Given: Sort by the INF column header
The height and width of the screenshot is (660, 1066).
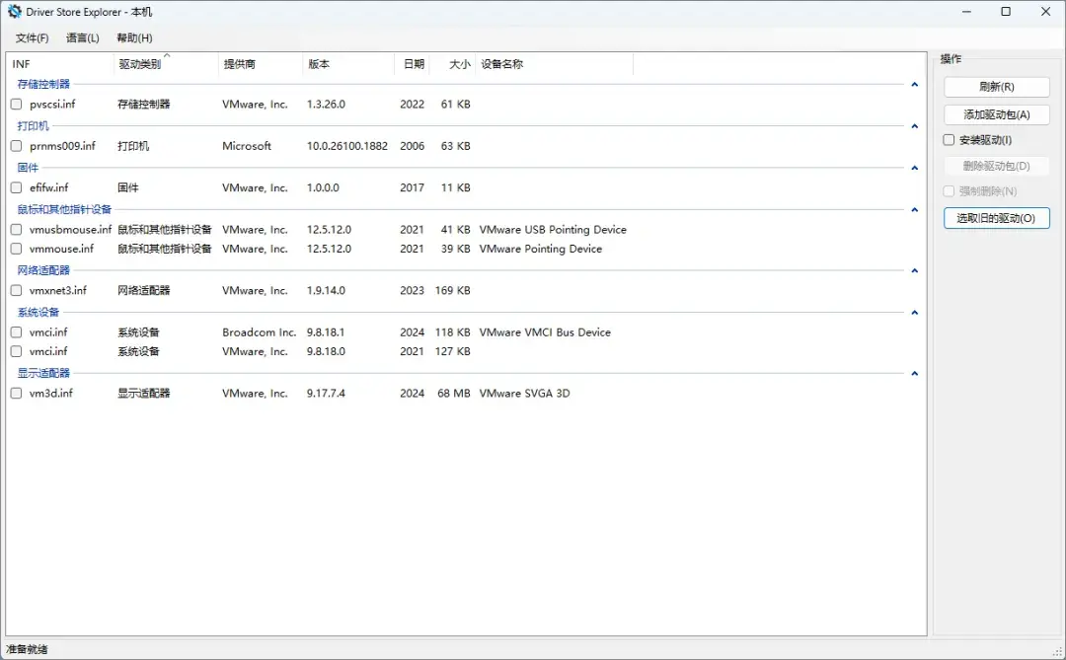Looking at the screenshot, I should click(x=60, y=64).
